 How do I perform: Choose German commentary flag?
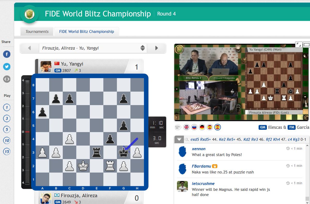tap(202, 127)
